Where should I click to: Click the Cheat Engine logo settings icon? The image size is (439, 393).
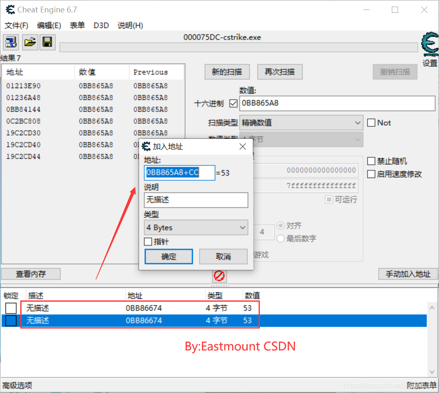click(430, 44)
